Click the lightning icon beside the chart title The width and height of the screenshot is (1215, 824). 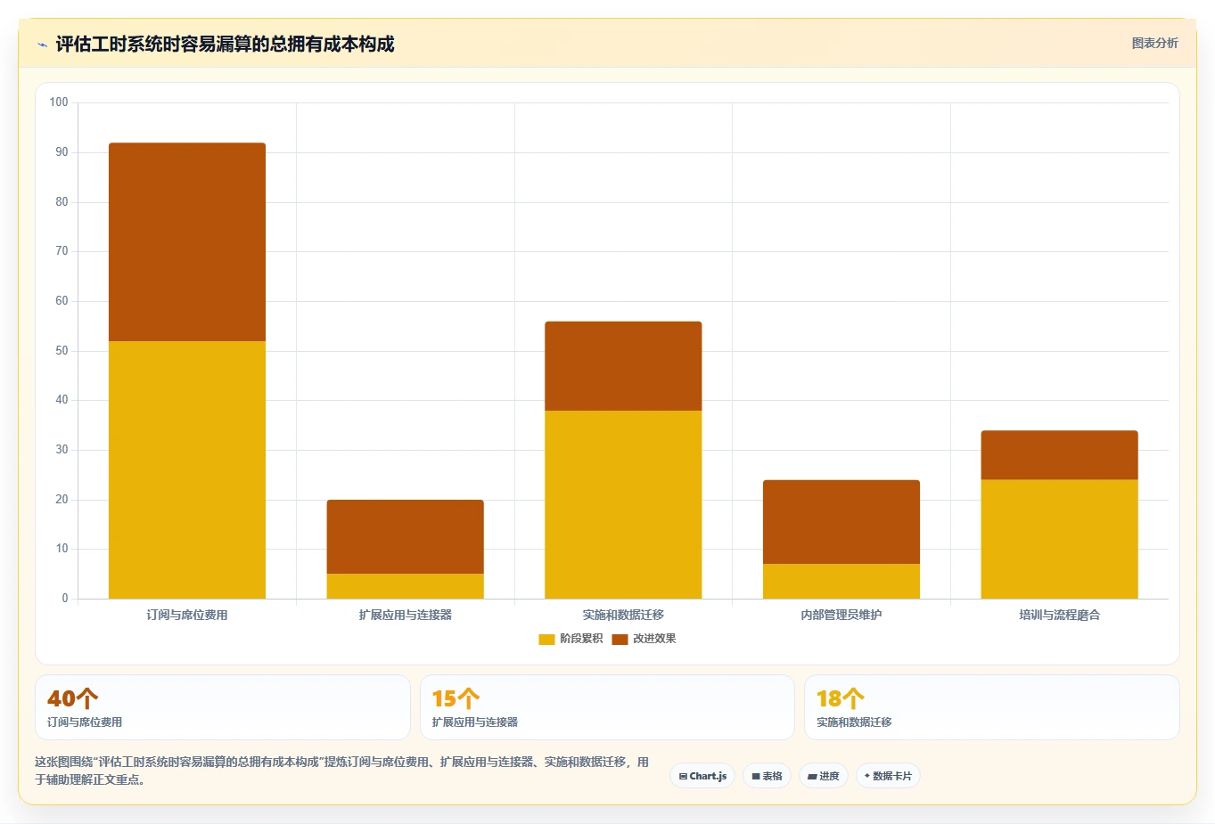(x=42, y=45)
